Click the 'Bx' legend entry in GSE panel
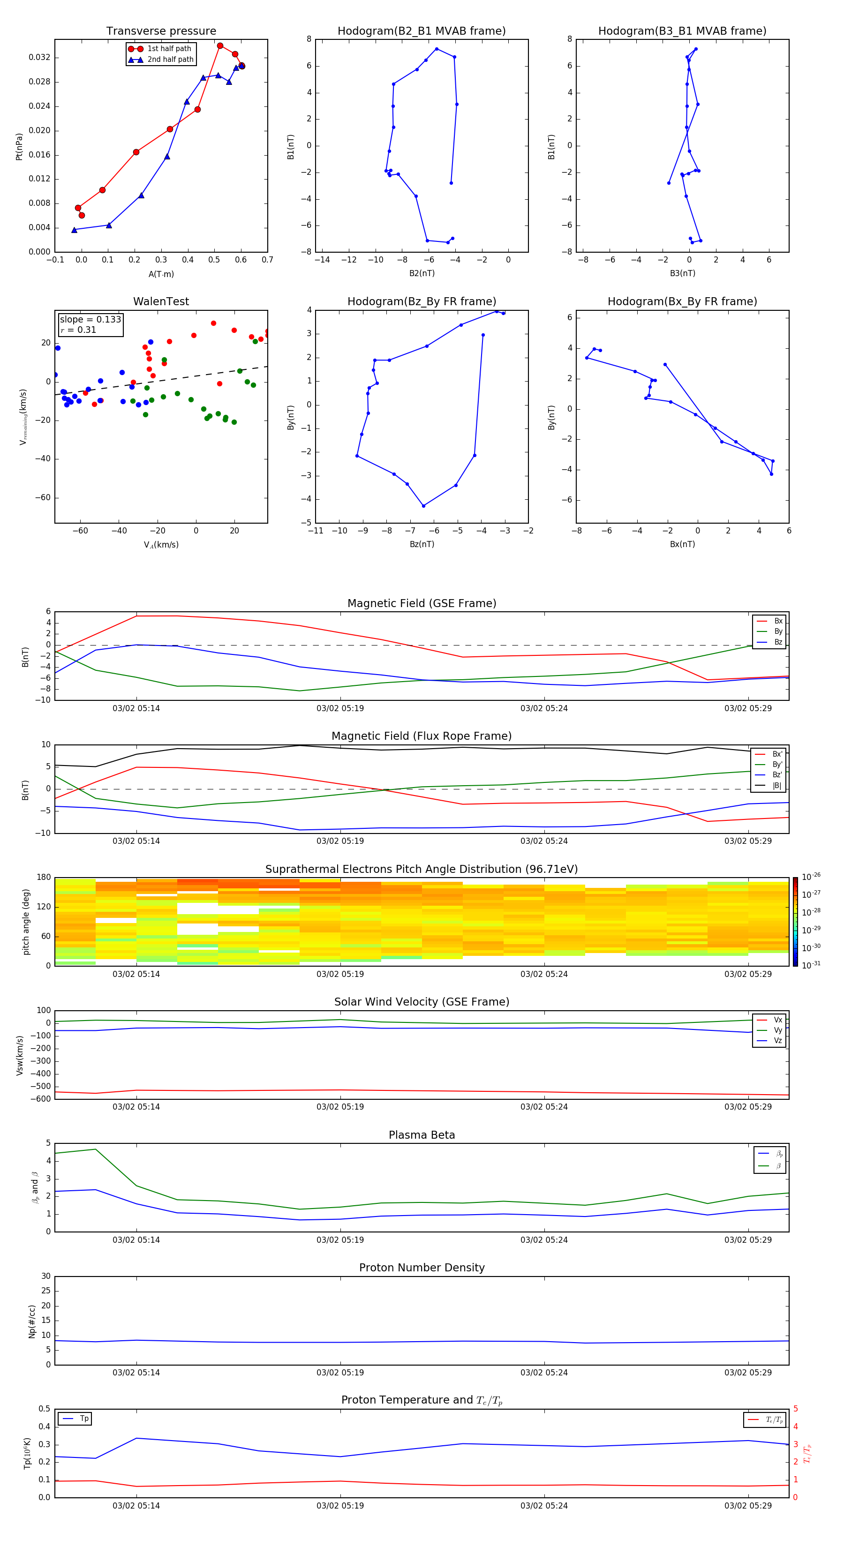Viewport: 844px width, 1547px height. [x=769, y=621]
